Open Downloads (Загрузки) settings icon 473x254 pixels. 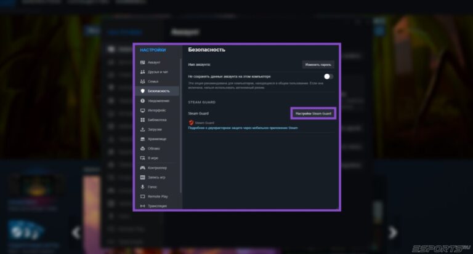pos(143,129)
